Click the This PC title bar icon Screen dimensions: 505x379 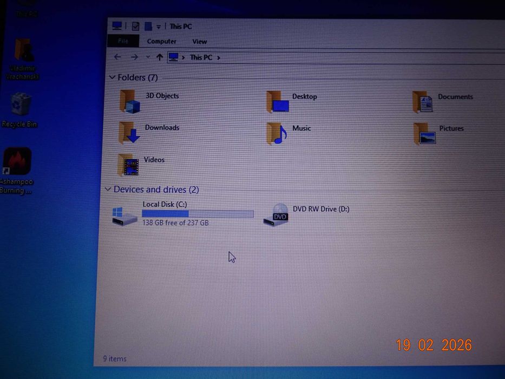point(117,26)
